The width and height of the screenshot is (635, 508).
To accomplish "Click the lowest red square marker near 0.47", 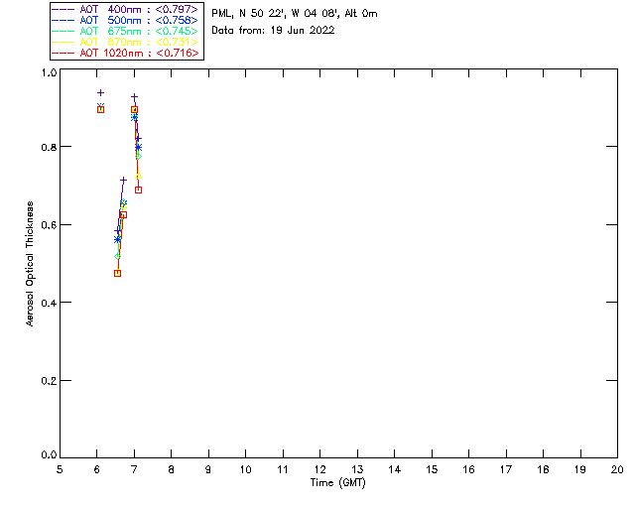I will [117, 274].
